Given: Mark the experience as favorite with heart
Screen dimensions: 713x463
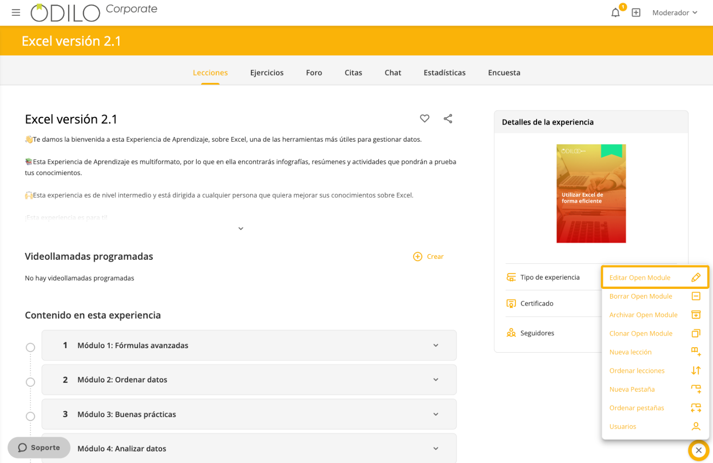Looking at the screenshot, I should click(x=425, y=119).
